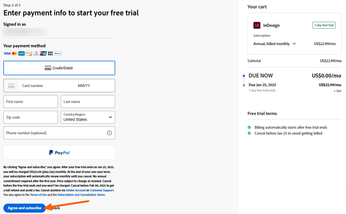Click the 'Subtotal' label

(x=254, y=61)
